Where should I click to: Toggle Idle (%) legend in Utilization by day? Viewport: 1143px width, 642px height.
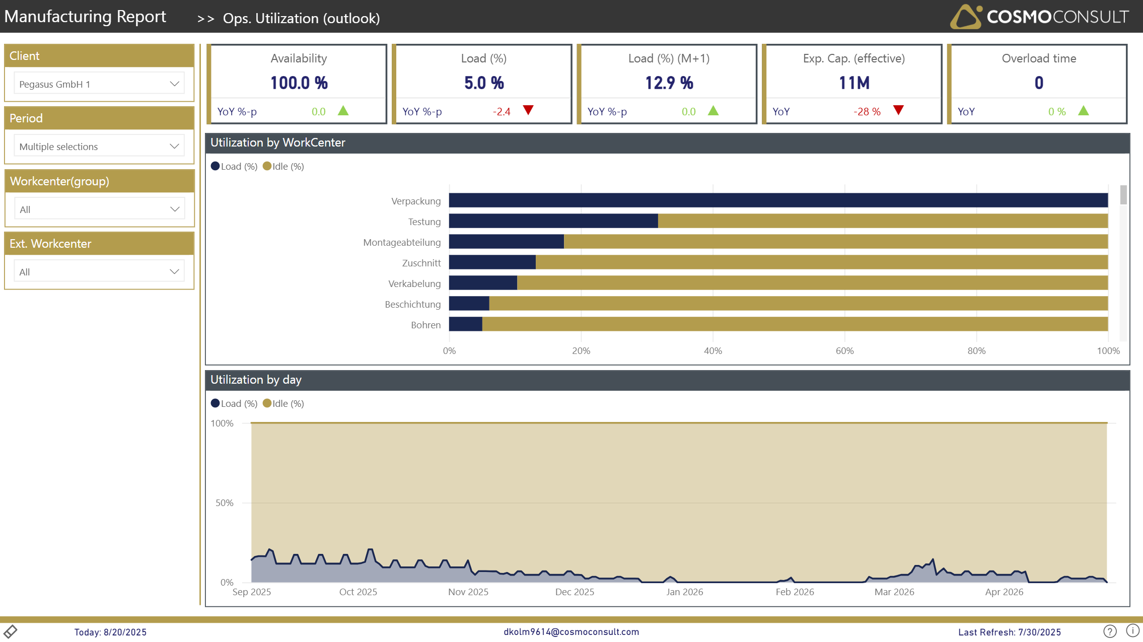coord(283,403)
